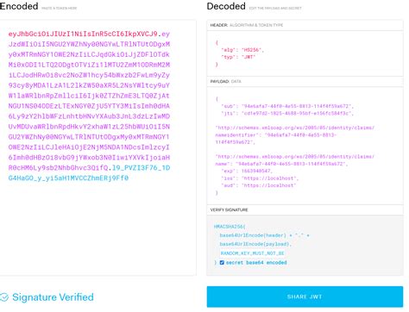409x312 pixels.
Task: Click the red header segment of encoded token
Action: point(83,34)
